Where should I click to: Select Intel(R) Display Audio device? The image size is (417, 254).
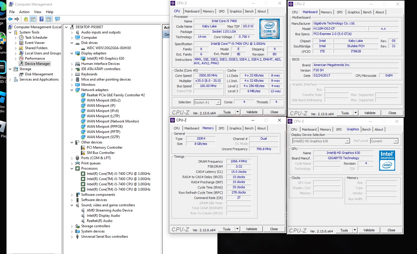[103, 216]
